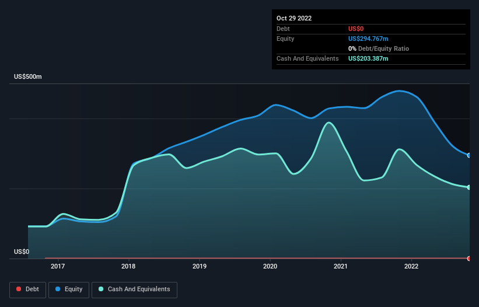Viewport: 479px width, 307px height.
Task: Select the blue Equity endpoint marker
Action: coord(469,155)
